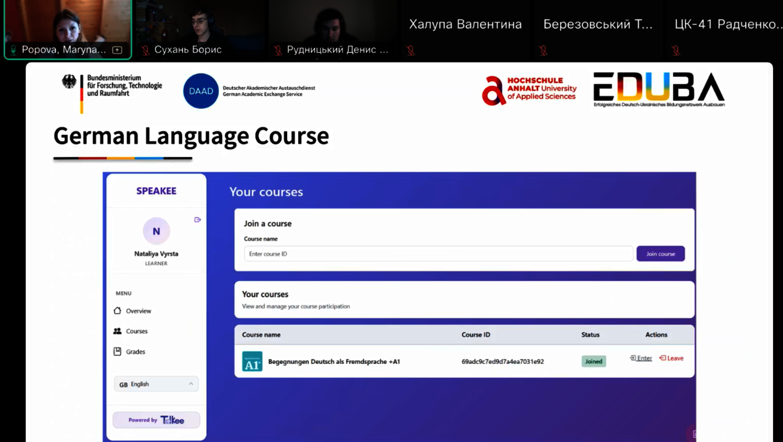Click the Powered by Talkee badge
Viewport: 783px width, 442px height.
point(156,420)
